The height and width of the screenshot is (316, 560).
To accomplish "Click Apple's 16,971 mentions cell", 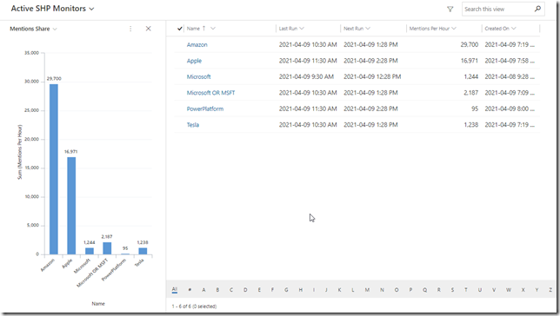I will (x=470, y=61).
